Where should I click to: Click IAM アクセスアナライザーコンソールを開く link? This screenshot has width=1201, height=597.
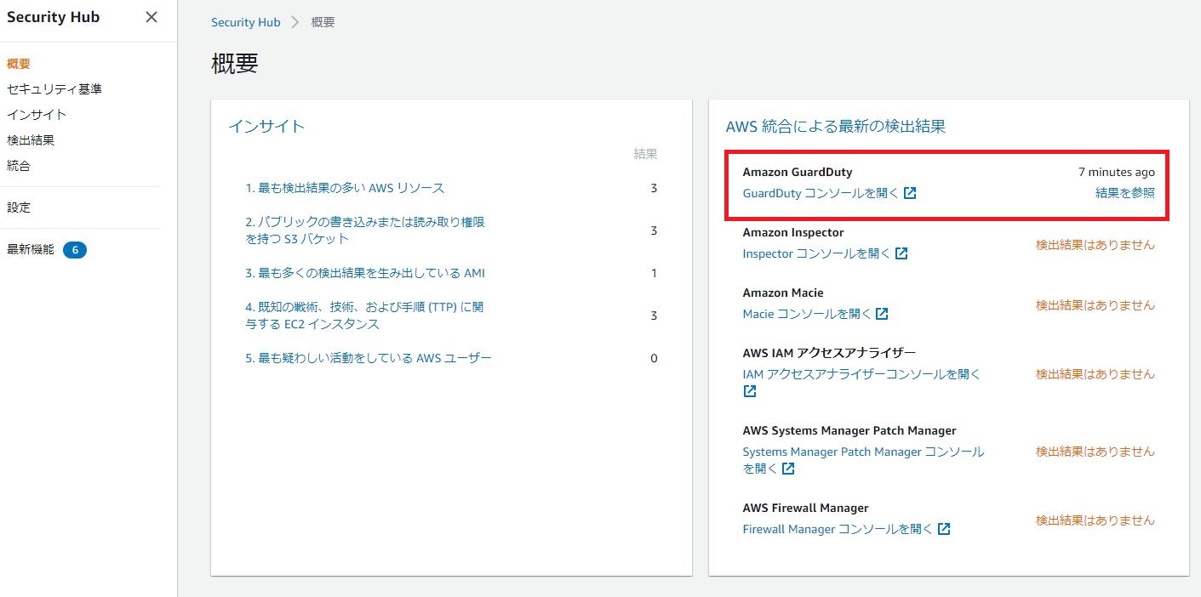point(861,374)
